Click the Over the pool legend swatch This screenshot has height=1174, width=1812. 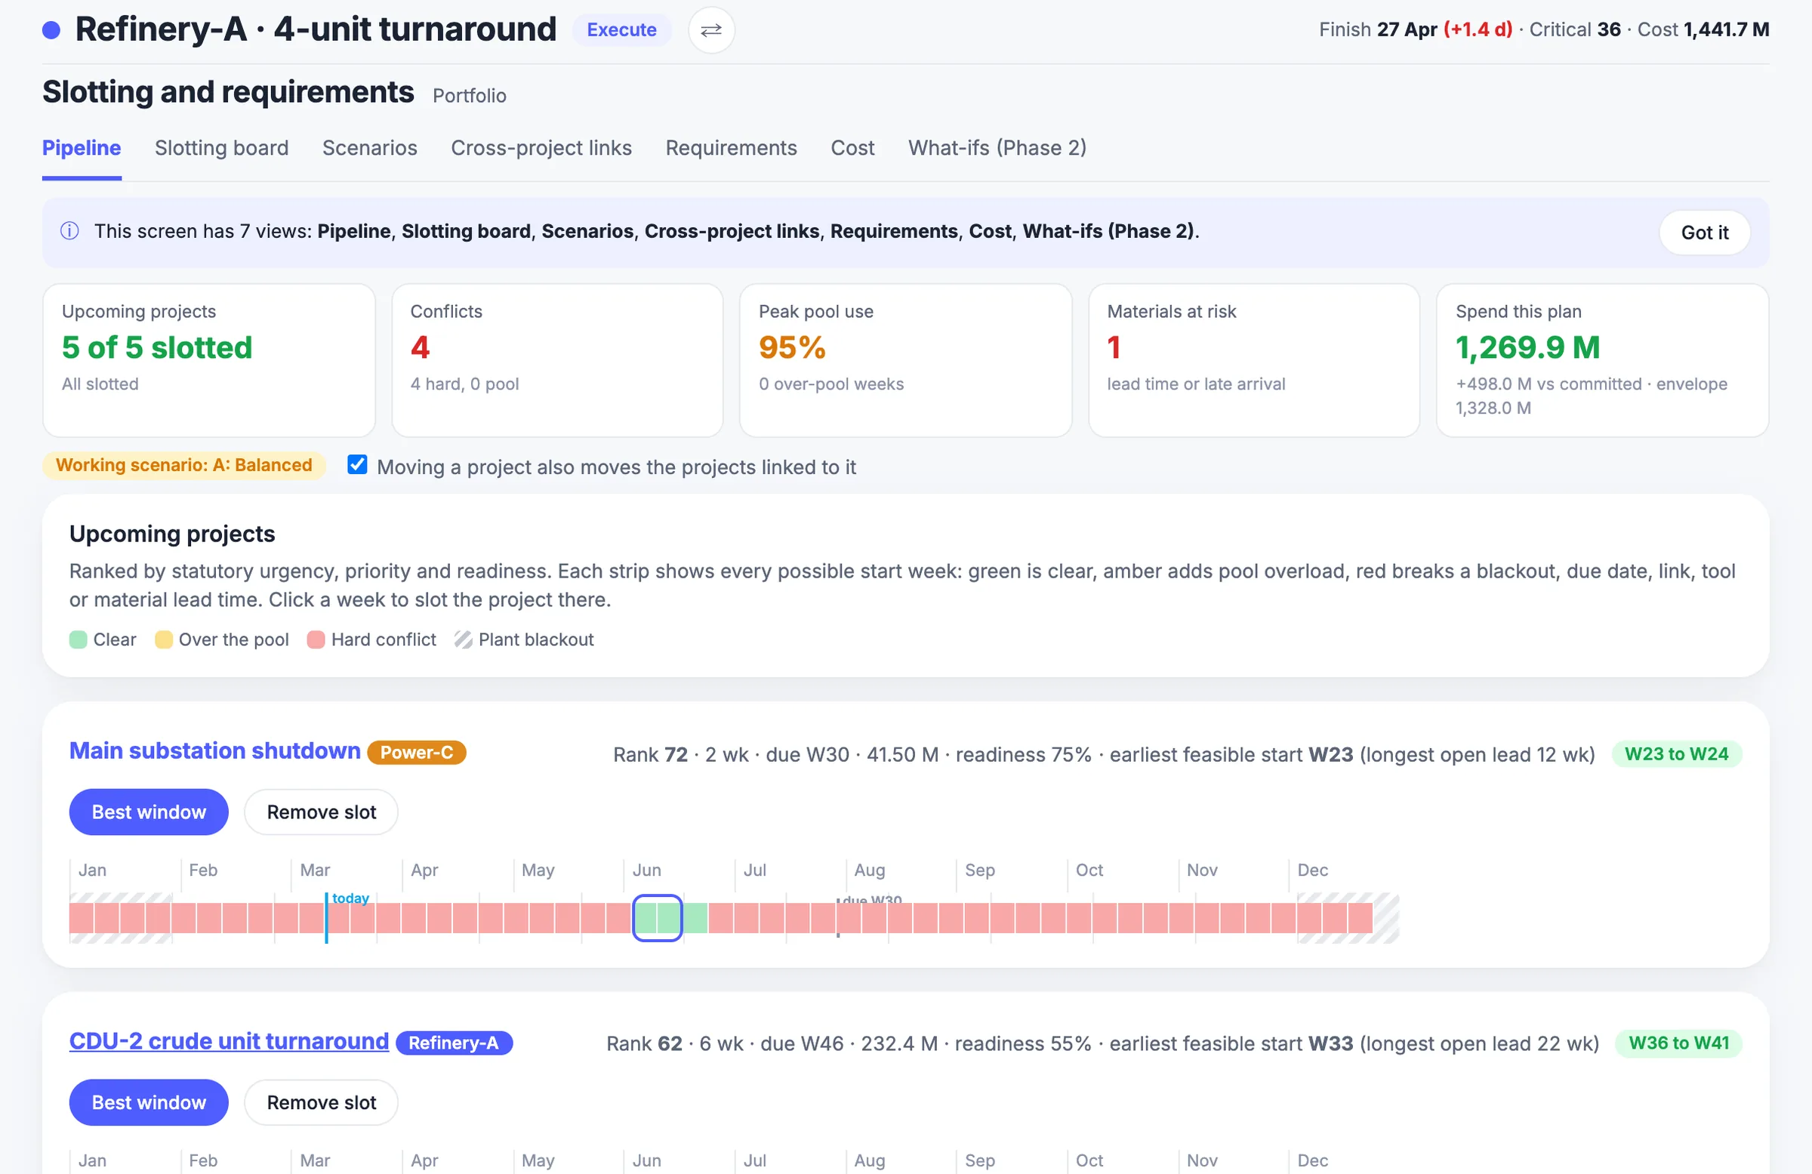(163, 639)
